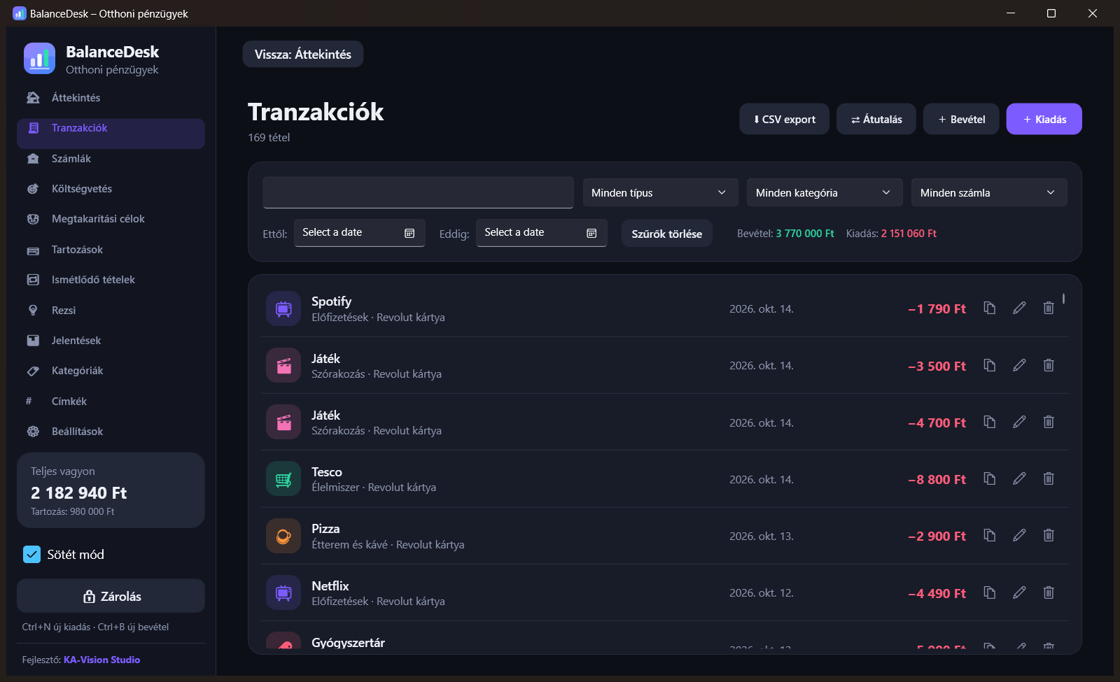Go to Rezsi section
The height and width of the screenshot is (682, 1120).
point(111,311)
